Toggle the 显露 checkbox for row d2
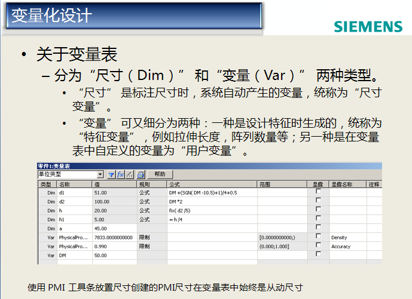 click(318, 201)
